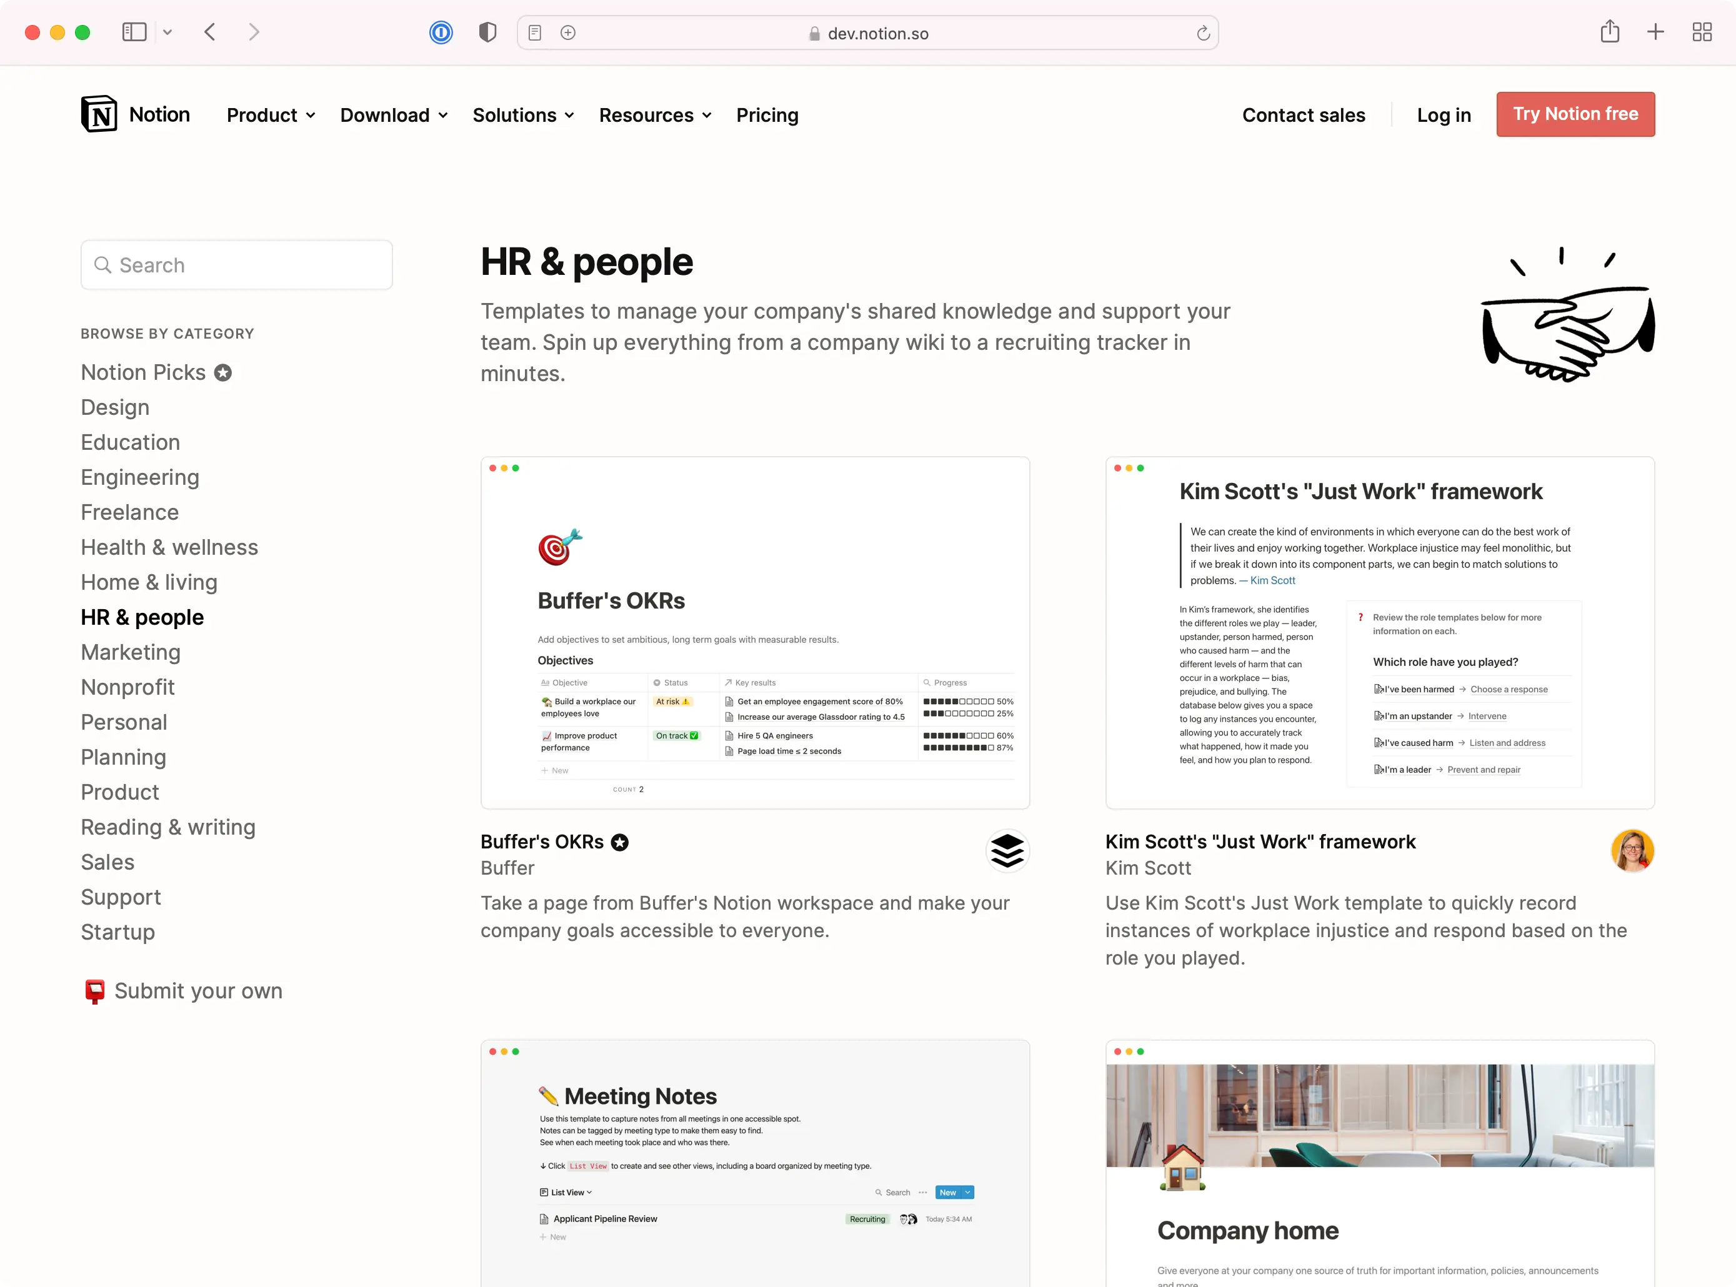Click the reader view icon in the address bar
This screenshot has width=1736, height=1287.
534,32
